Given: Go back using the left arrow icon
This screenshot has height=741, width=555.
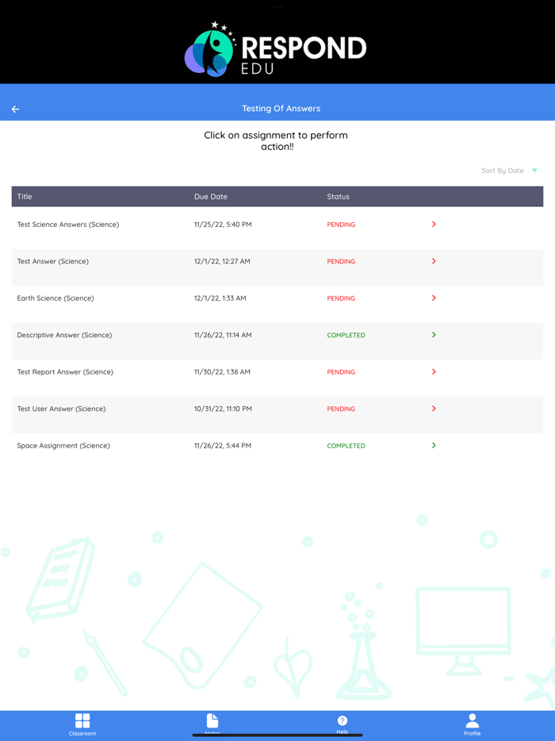Looking at the screenshot, I should coord(15,109).
